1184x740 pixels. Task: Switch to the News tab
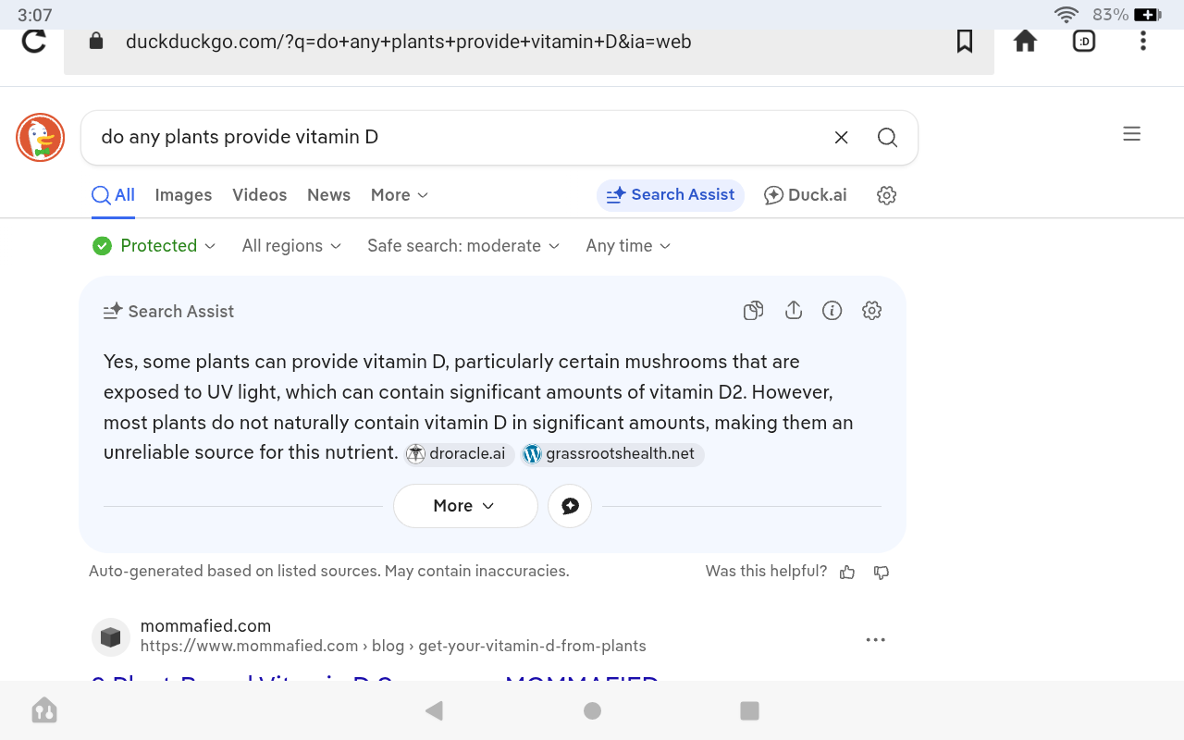[x=328, y=195]
